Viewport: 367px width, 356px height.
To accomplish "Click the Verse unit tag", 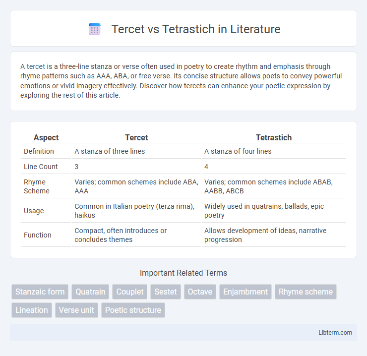I will pos(76,310).
